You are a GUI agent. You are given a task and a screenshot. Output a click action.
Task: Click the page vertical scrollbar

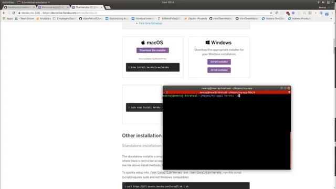(334, 46)
